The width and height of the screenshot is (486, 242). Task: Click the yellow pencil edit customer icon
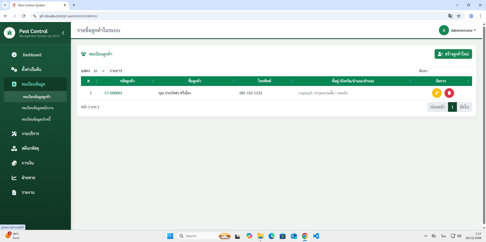[x=437, y=93]
